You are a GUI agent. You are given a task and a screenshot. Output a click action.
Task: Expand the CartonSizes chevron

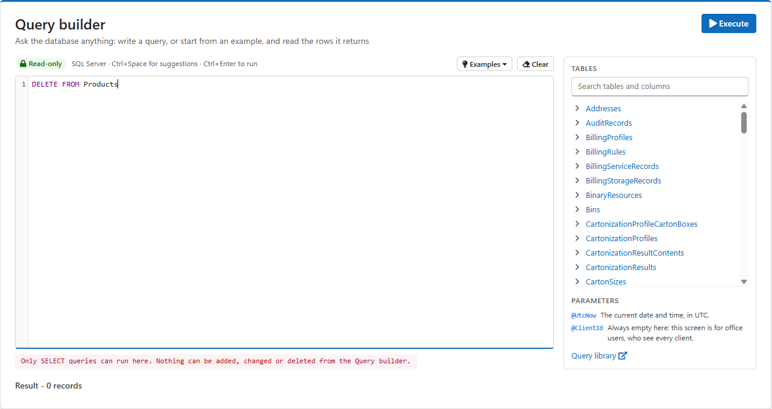(577, 281)
